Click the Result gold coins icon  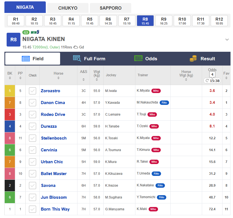(x=193, y=58)
